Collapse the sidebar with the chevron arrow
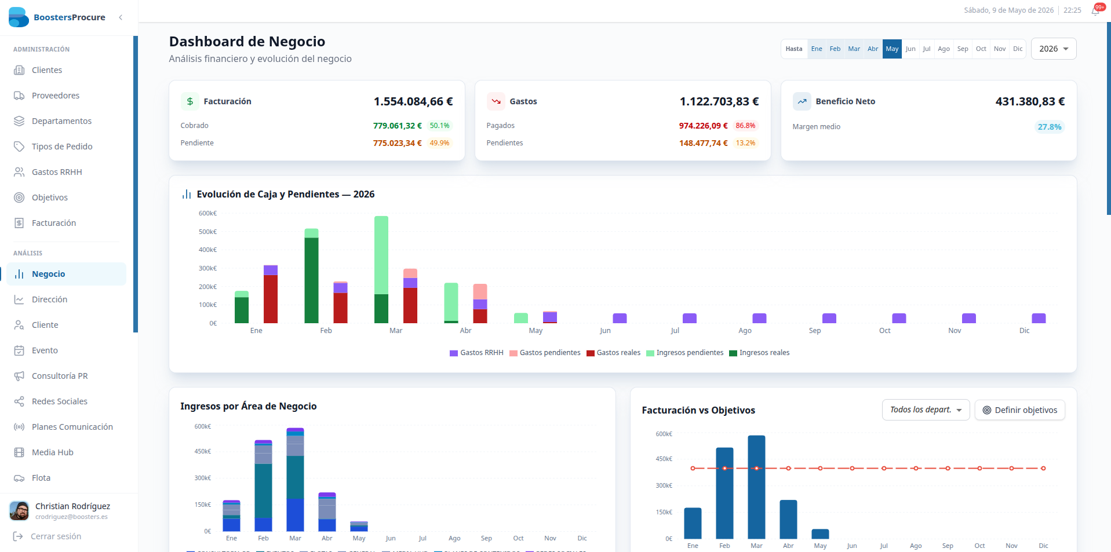 121,17
